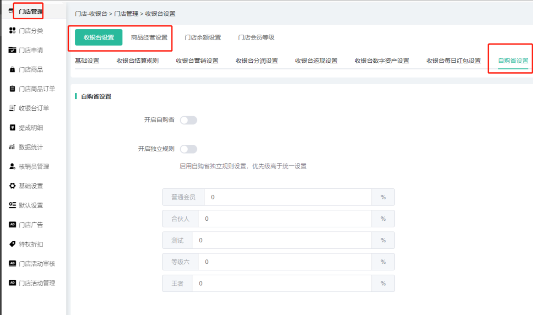Go to 核销员管理 page

(34, 166)
